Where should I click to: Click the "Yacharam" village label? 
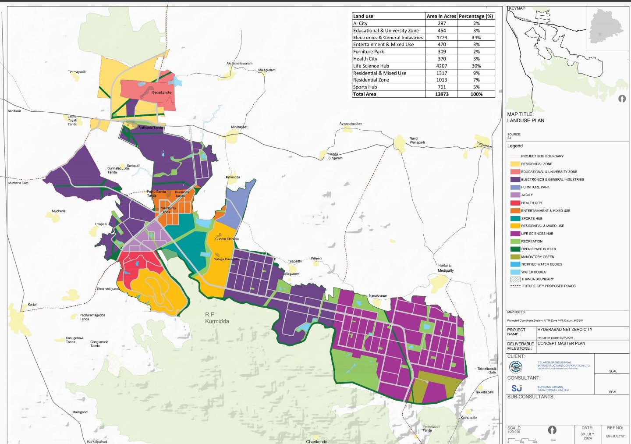point(484,145)
